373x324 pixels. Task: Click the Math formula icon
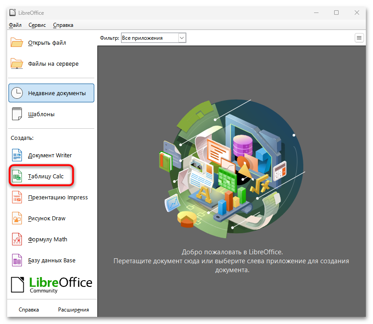click(x=17, y=240)
